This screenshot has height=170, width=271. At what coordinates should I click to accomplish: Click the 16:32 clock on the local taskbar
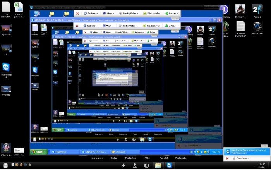262,164
